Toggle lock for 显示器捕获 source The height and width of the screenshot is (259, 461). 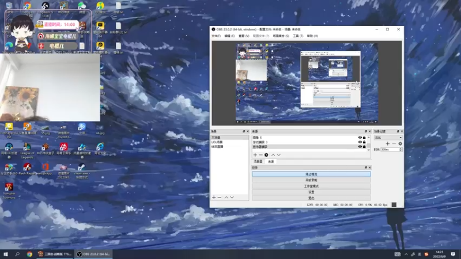point(364,147)
